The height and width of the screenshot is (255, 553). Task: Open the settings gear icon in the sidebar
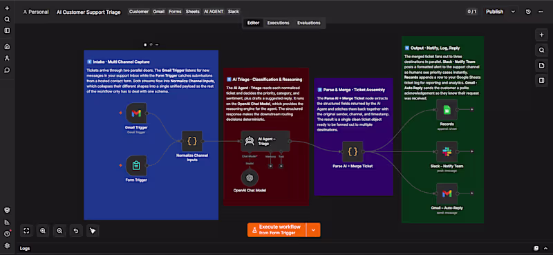click(x=7, y=245)
